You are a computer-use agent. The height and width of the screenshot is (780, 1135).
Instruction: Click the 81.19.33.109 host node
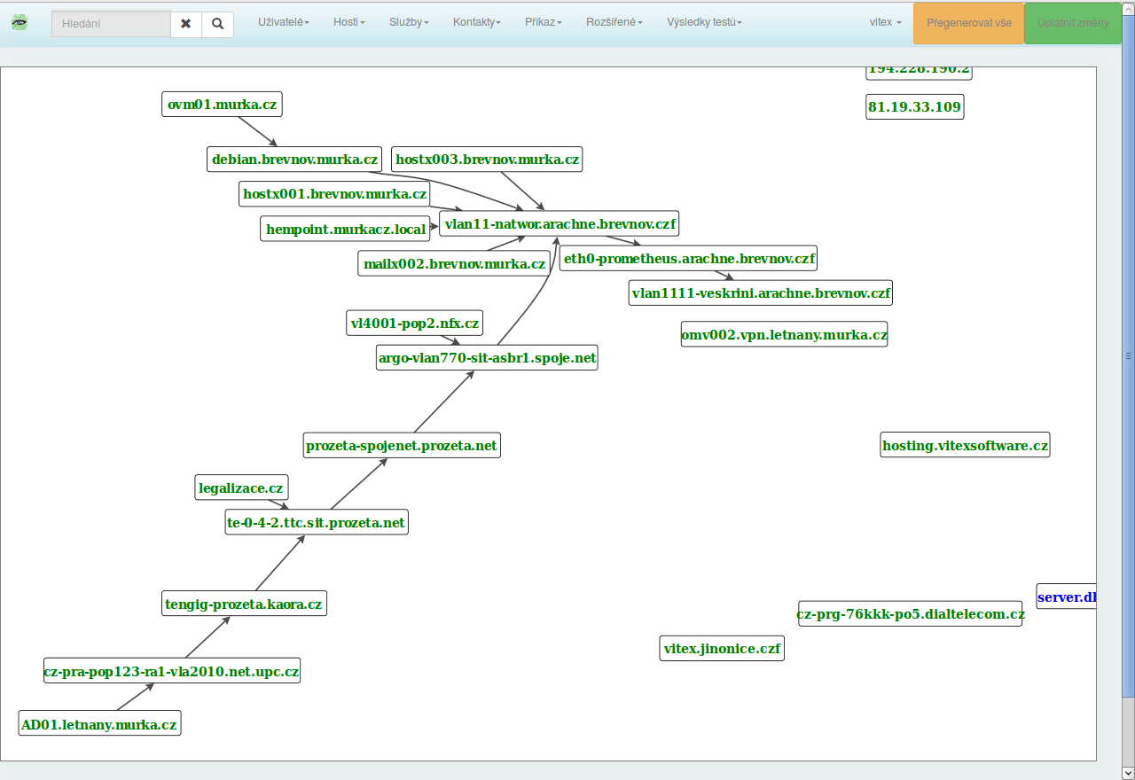[914, 107]
